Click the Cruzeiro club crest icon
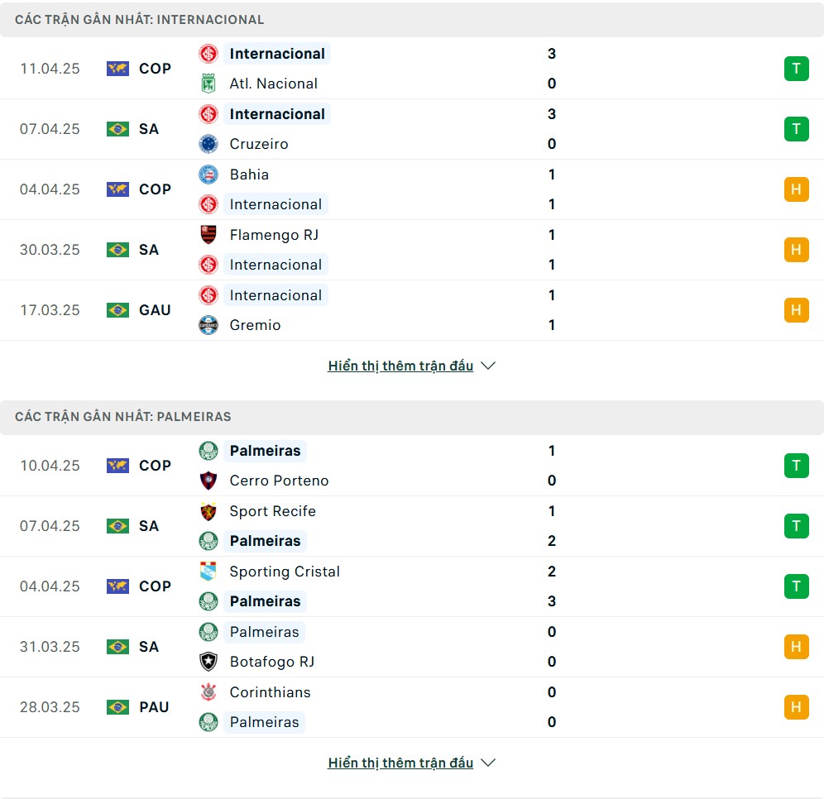The width and height of the screenshot is (824, 799). 208,144
